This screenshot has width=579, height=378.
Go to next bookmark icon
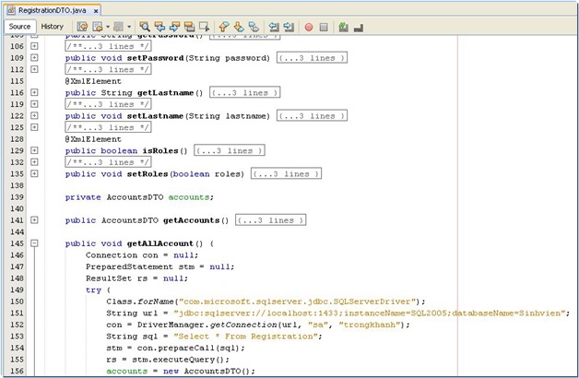tap(239, 27)
